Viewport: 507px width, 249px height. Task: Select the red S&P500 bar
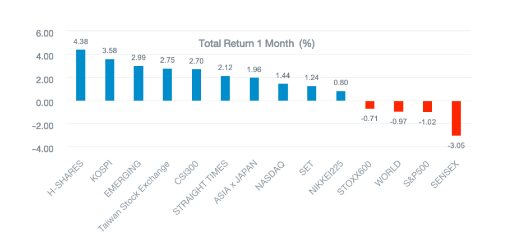click(x=427, y=107)
